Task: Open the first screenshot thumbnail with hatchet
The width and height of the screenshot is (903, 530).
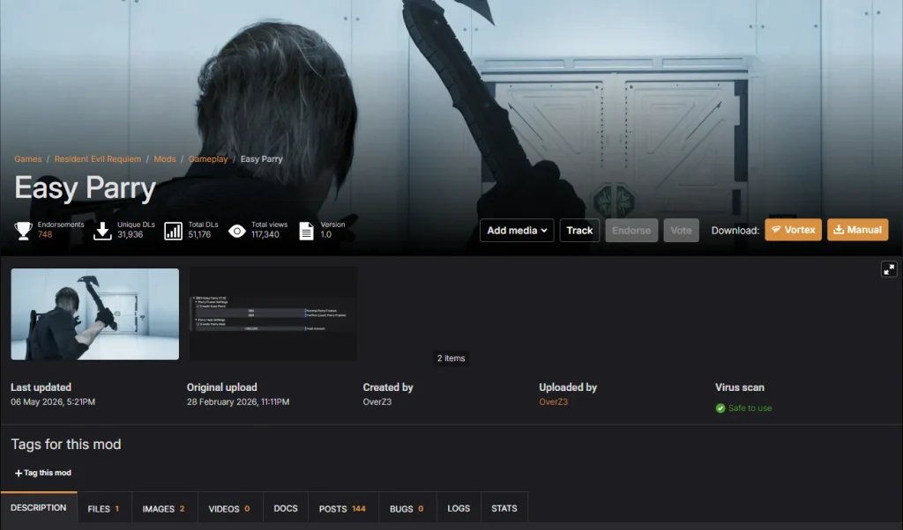Action: pos(95,313)
